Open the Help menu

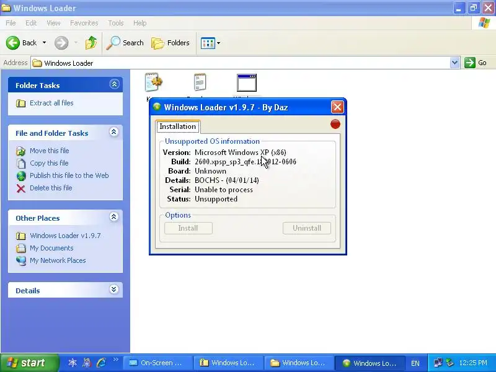[139, 23]
